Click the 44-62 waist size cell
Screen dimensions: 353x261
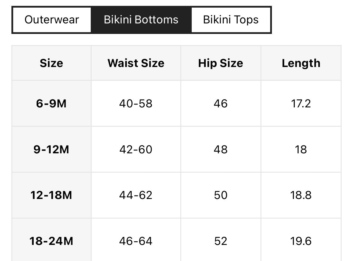136,195
